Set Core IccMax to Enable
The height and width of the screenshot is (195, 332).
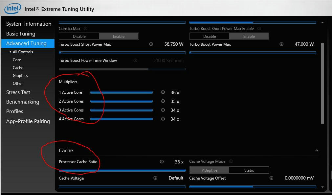point(119,36)
